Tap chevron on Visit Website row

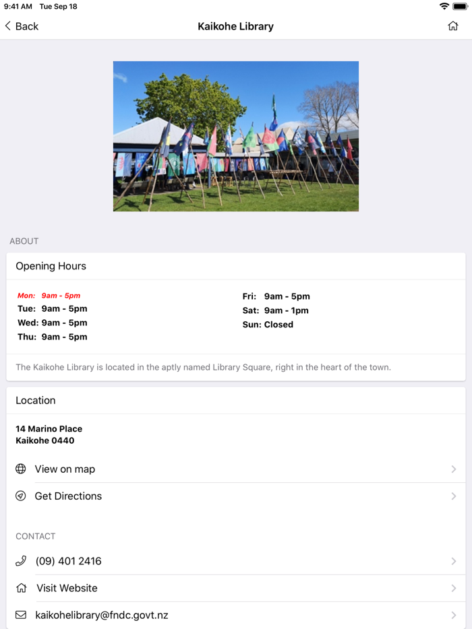[x=454, y=588]
